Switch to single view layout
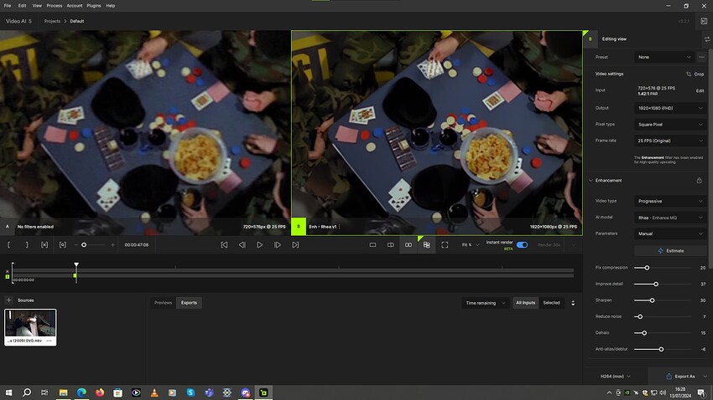 point(372,244)
